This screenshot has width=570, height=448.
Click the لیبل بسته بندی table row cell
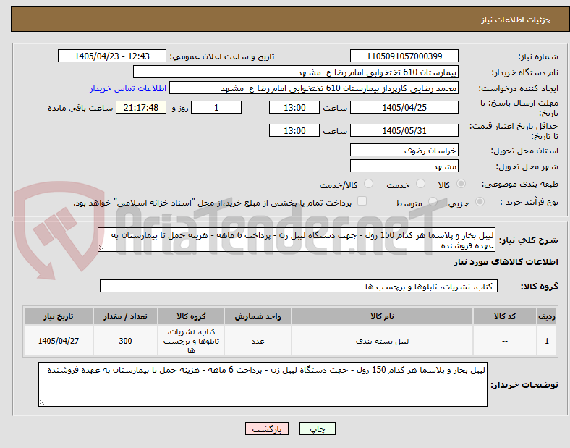tap(382, 341)
